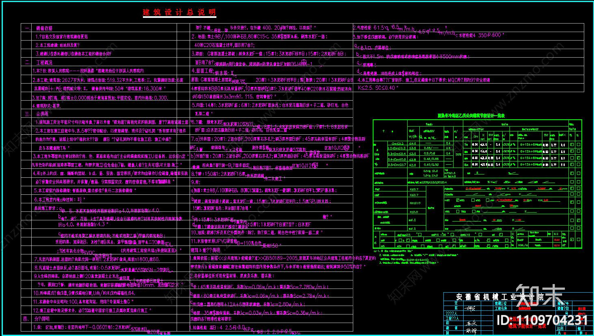The height and width of the screenshot is (336, 594).
Task: Click the line containing '2627平方米'
Action: coord(108,80)
